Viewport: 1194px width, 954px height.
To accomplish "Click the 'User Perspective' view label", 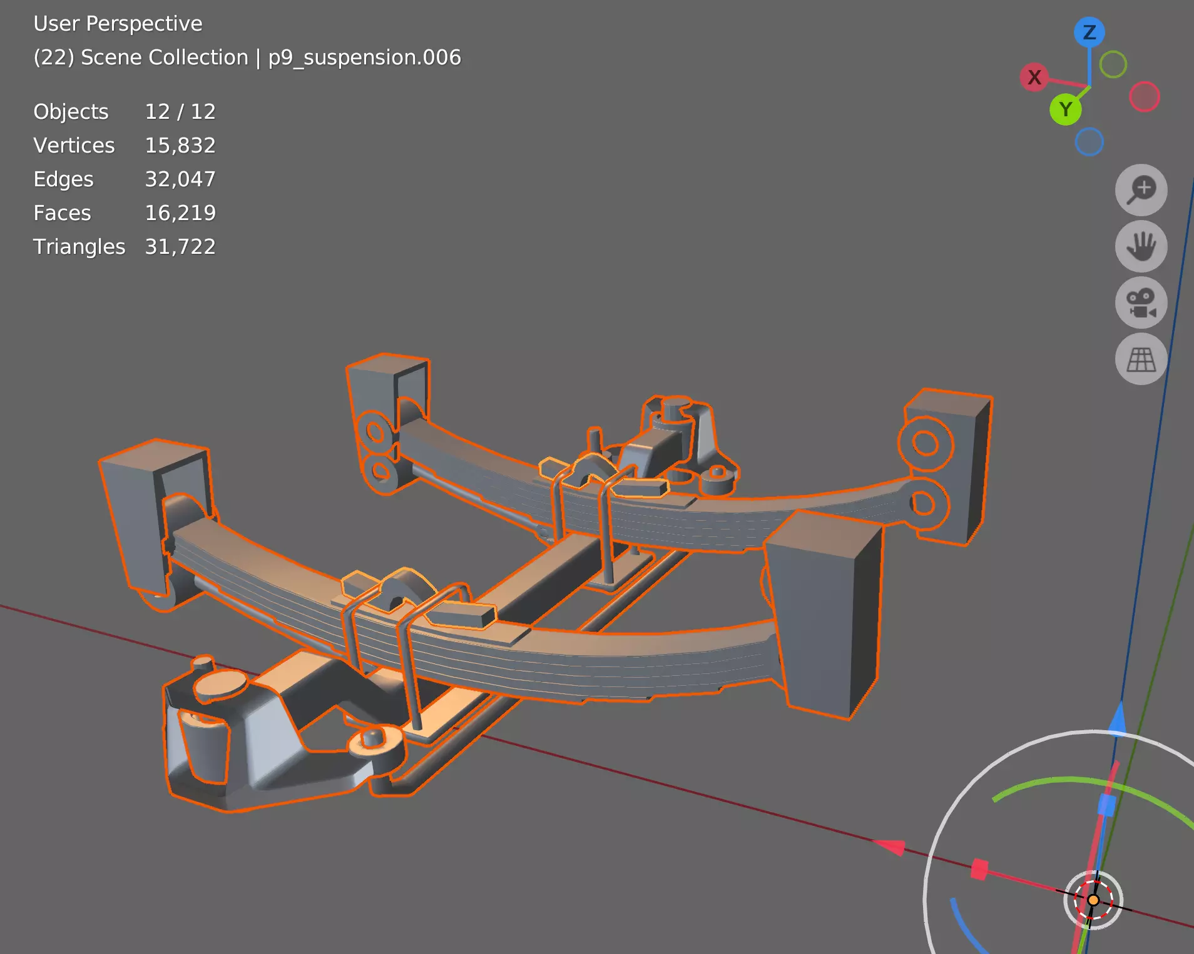I will (x=118, y=24).
